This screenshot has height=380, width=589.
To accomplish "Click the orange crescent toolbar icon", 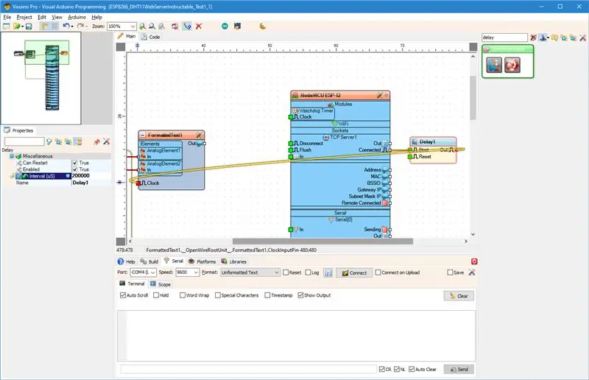I will 263,27.
